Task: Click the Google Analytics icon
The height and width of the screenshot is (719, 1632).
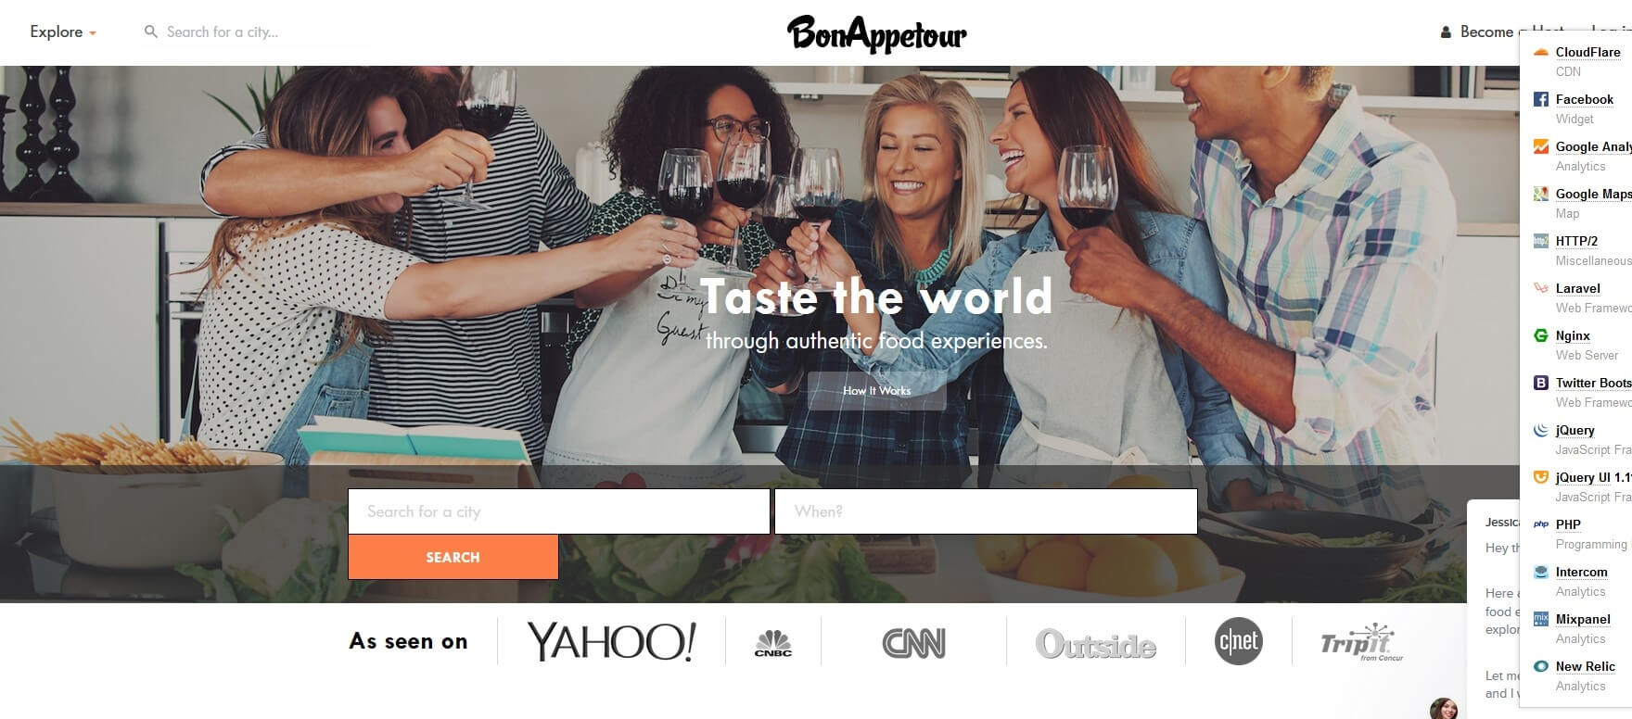Action: [1541, 146]
